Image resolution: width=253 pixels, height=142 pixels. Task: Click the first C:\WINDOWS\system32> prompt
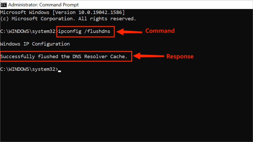click(29, 31)
